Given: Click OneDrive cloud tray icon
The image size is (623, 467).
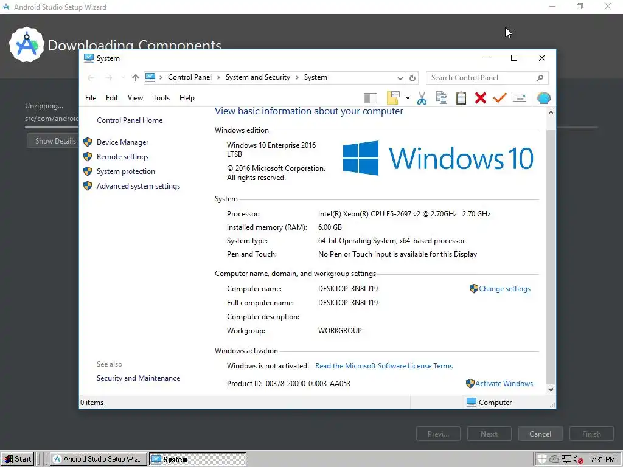Looking at the screenshot, I should 554,460.
